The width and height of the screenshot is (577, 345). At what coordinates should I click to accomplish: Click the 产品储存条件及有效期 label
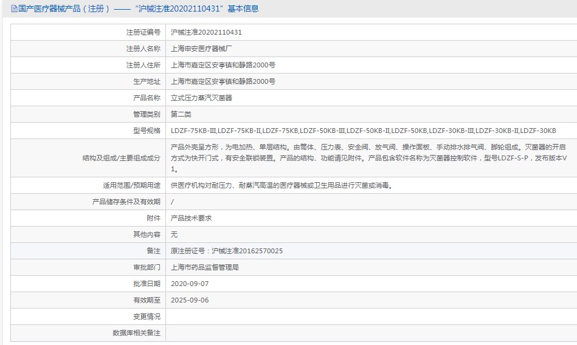click(x=126, y=202)
